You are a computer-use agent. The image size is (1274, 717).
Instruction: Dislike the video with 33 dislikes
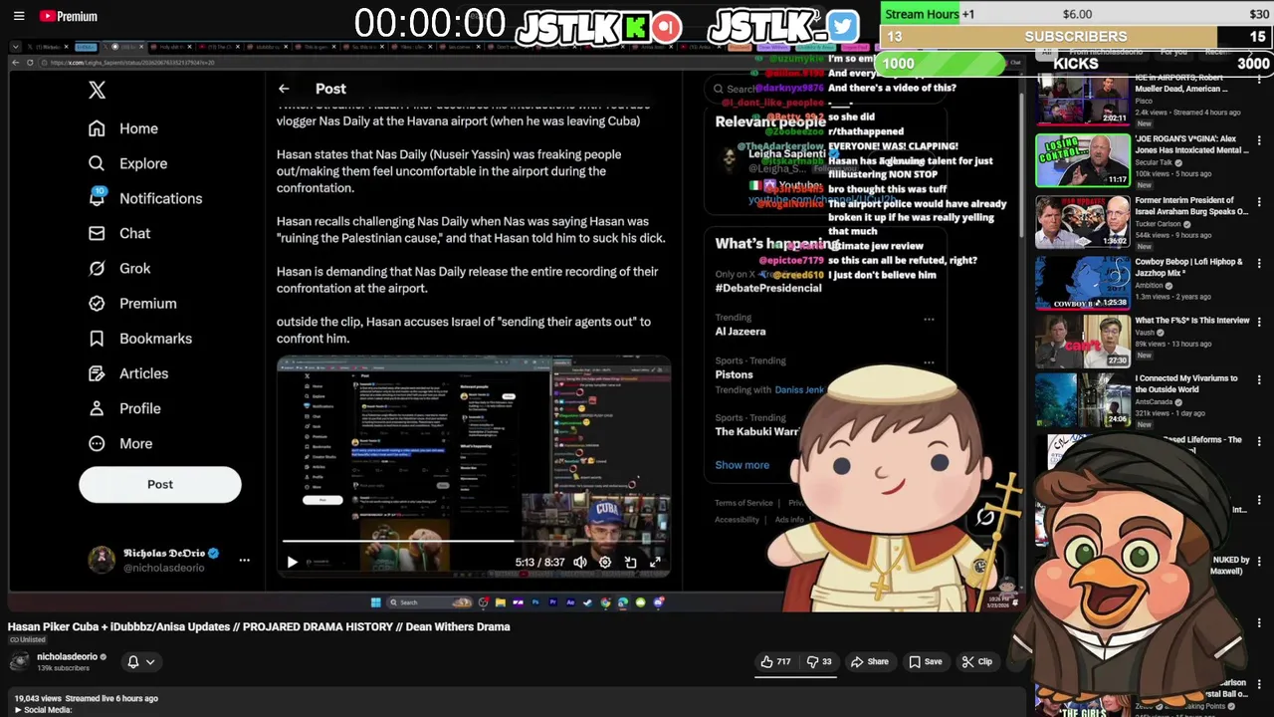coord(820,662)
